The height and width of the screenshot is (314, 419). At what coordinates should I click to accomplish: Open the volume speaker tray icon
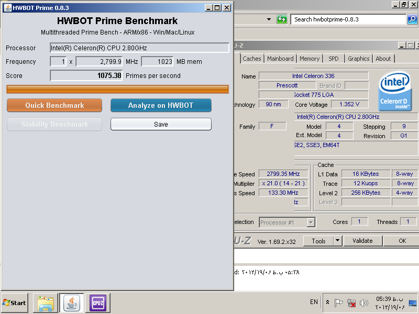click(363, 303)
